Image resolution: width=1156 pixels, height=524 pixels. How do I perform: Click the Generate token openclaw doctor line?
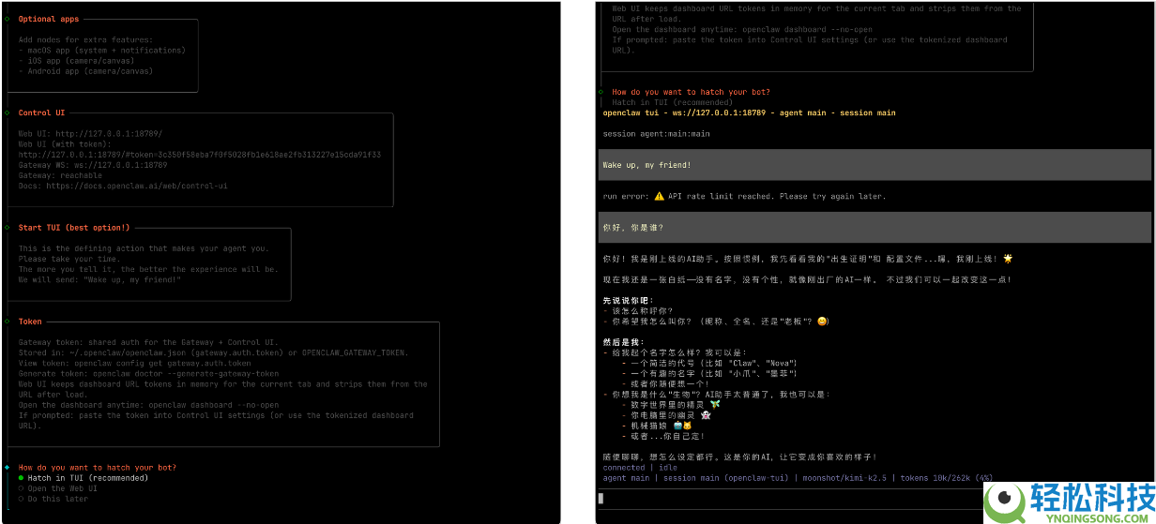[x=149, y=374]
